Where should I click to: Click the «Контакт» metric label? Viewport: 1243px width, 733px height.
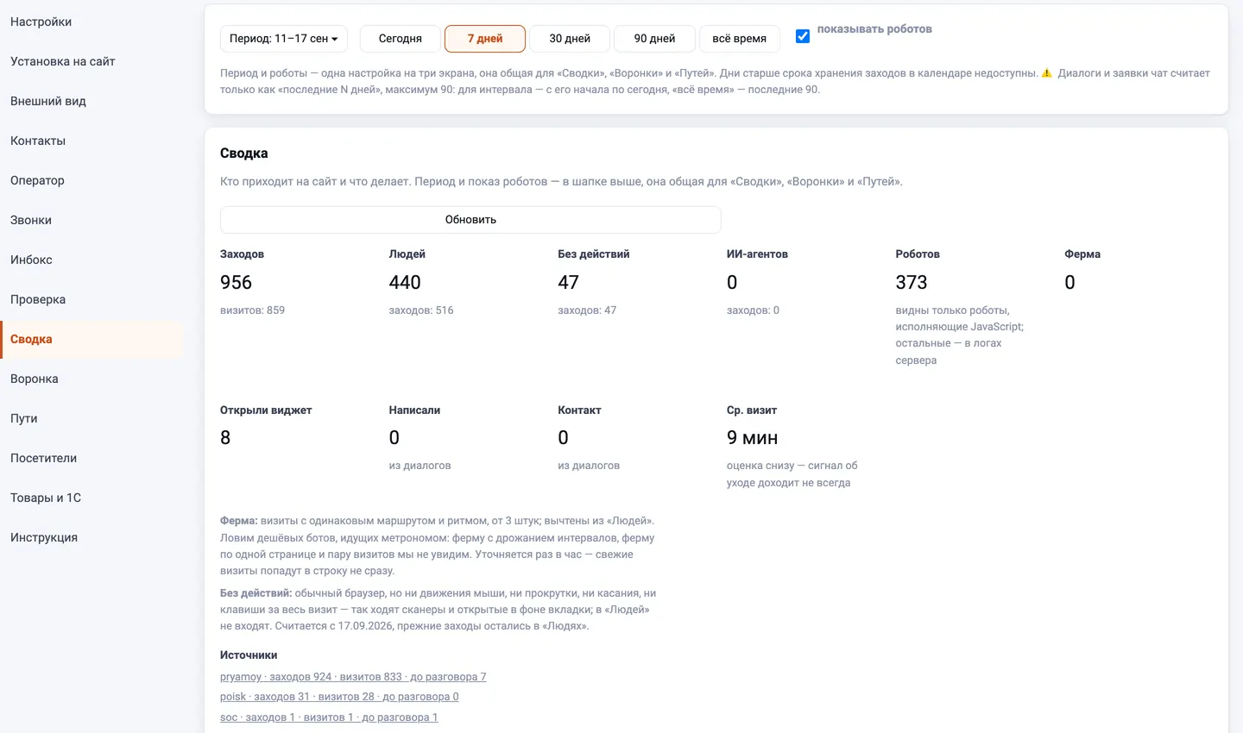click(x=579, y=410)
